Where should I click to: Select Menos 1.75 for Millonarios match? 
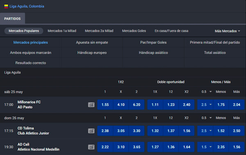221,105
